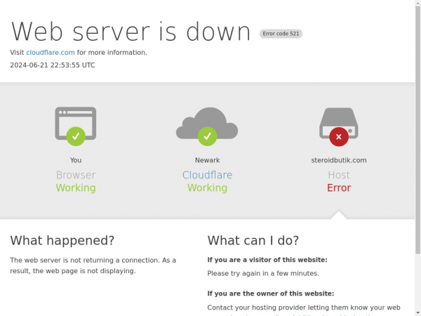This screenshot has height=316, width=421.
Task: Click Working status under Cloudflare
Action: 207,187
